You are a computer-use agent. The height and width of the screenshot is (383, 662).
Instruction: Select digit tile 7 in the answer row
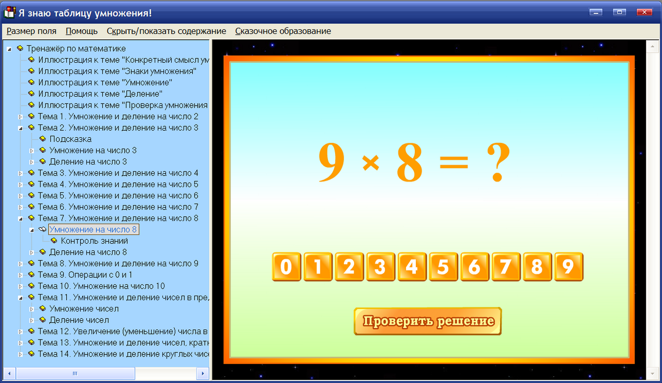pyautogui.click(x=506, y=267)
